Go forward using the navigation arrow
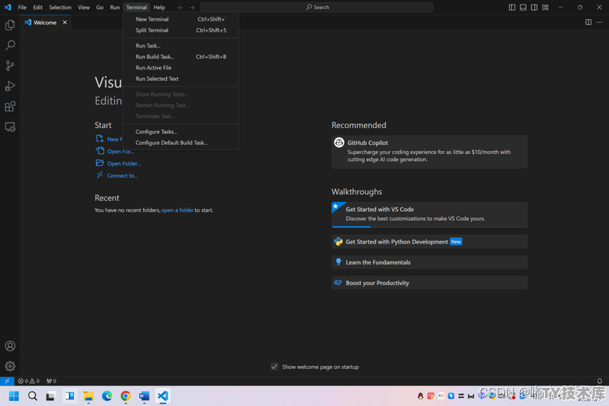The width and height of the screenshot is (609, 406). coord(192,7)
